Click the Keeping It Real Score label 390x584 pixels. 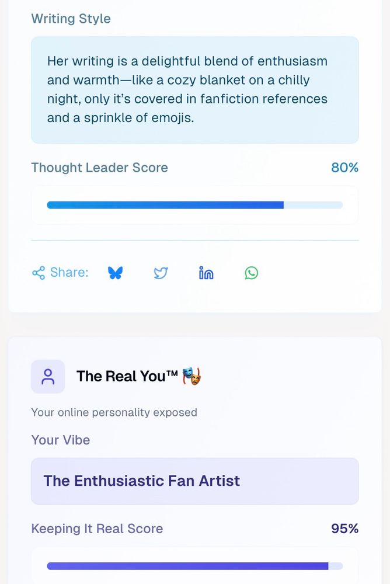97,529
